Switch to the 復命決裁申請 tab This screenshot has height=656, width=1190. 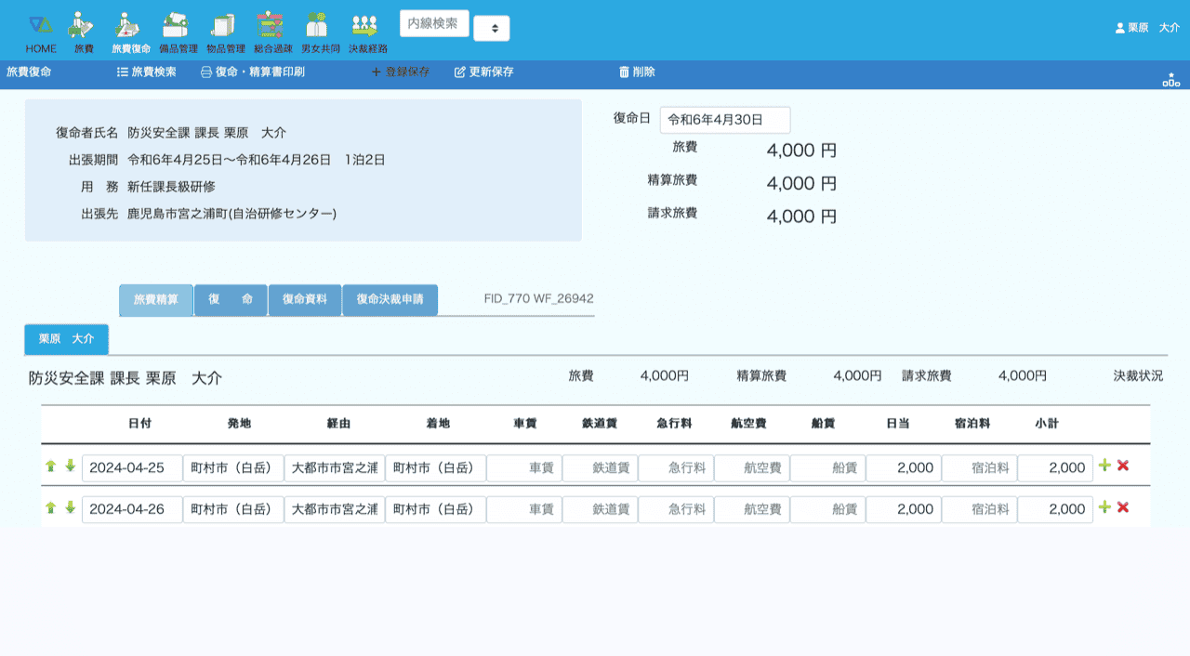coord(390,300)
